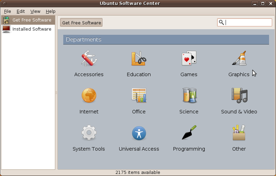Click the window menu button in title bar
Viewport: 276px width, 176px height.
[5, 3]
